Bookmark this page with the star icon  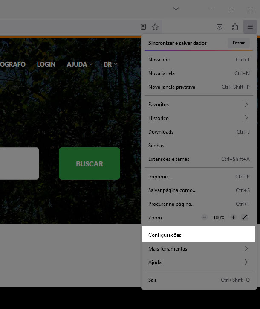coord(155,27)
